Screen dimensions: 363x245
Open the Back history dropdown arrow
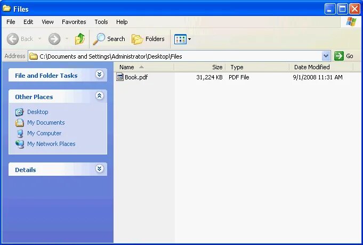(39, 39)
